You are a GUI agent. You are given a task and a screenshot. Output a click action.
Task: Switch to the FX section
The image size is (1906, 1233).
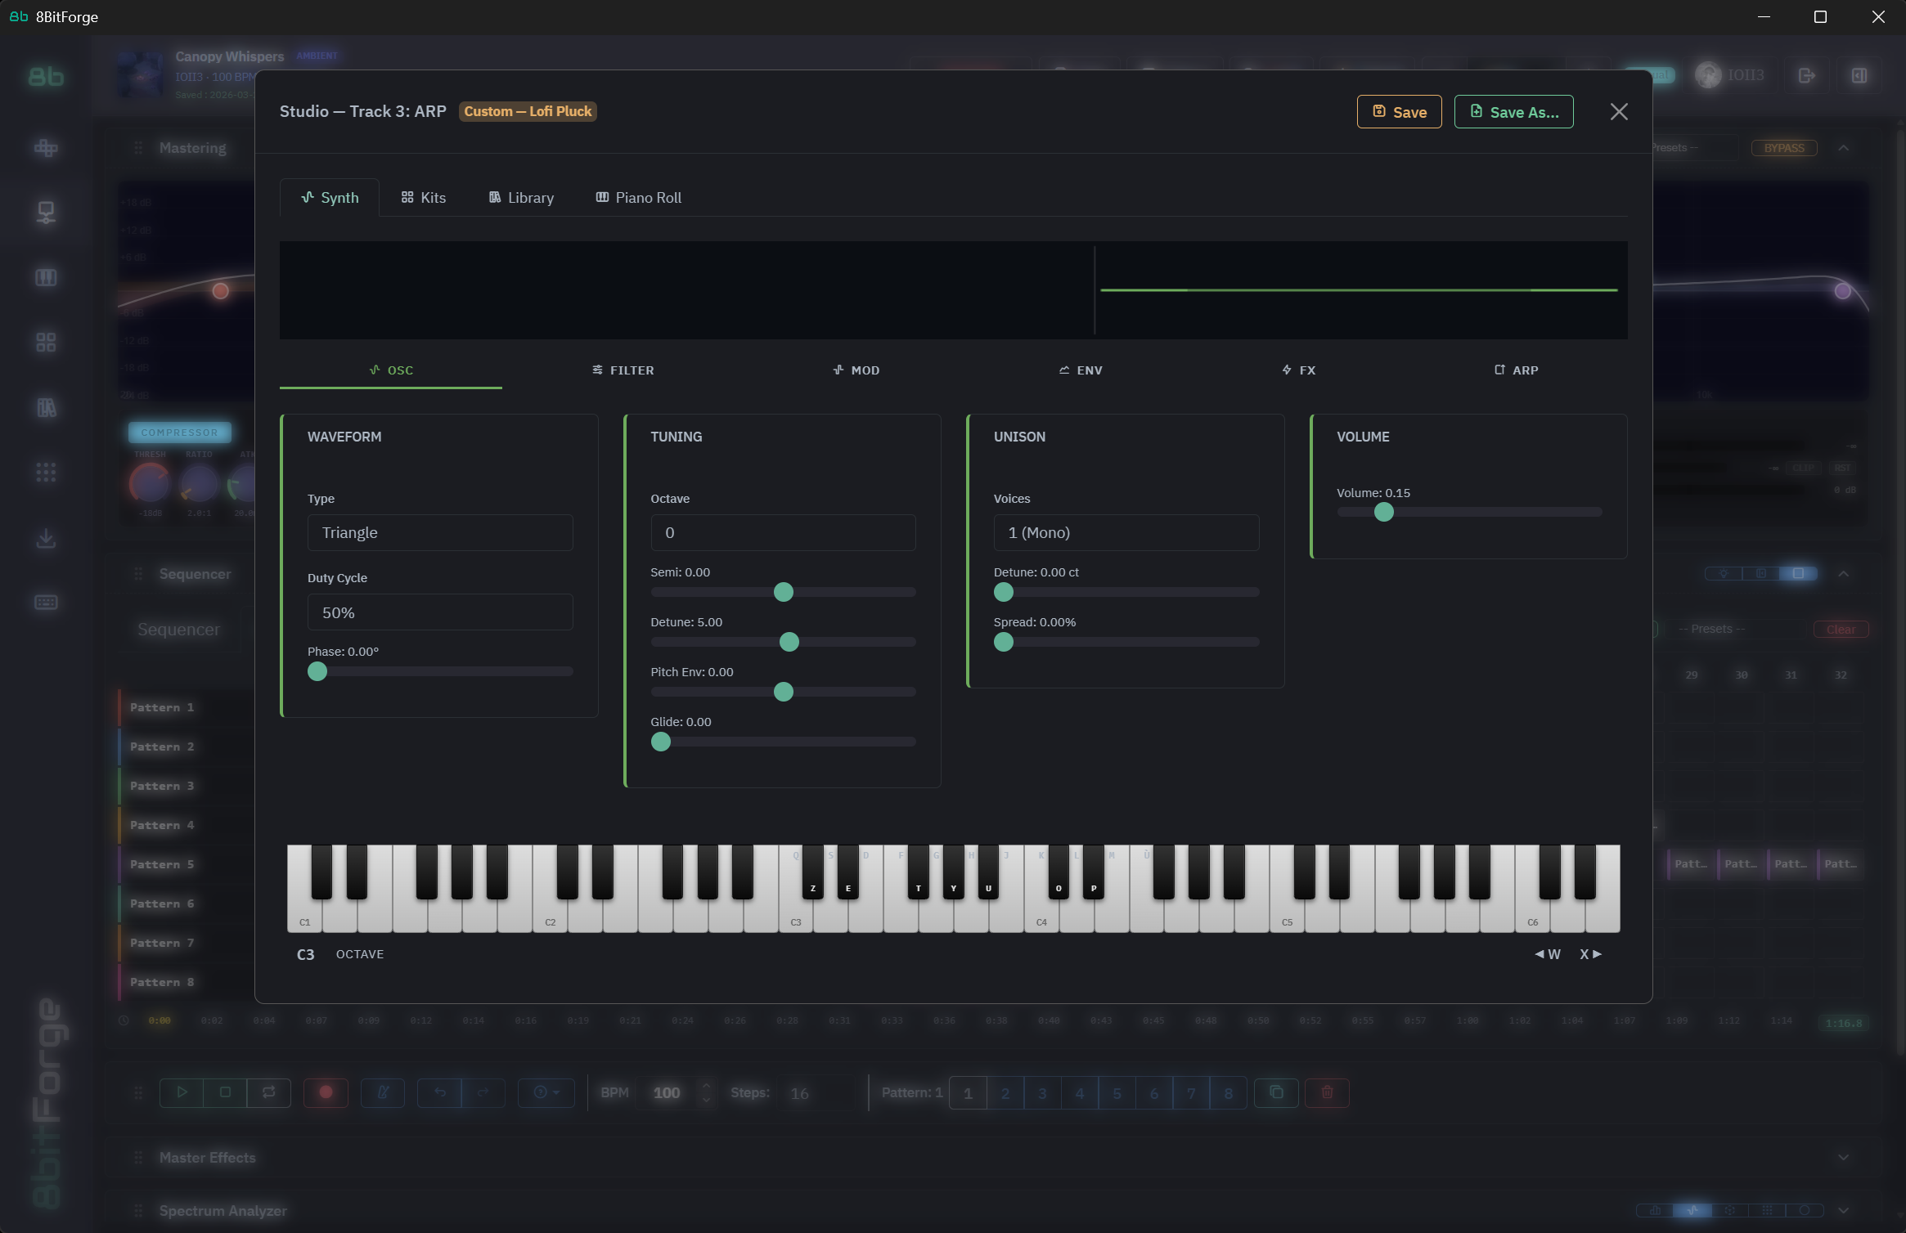pyautogui.click(x=1298, y=370)
